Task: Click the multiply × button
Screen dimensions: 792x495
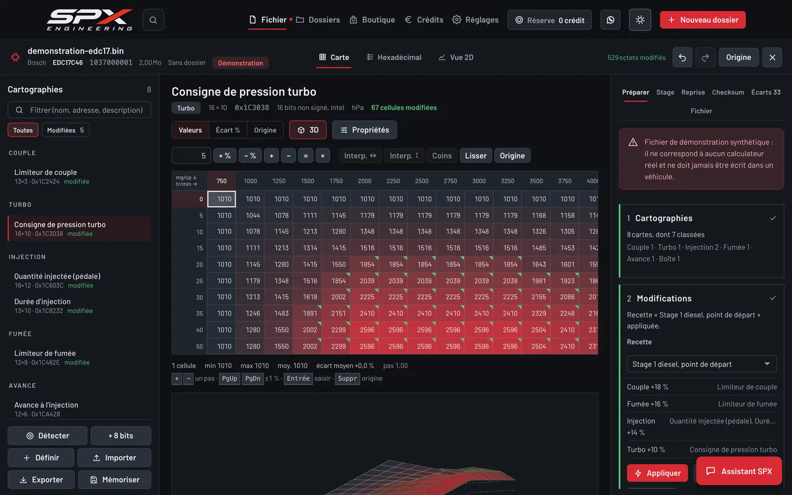Action: click(x=322, y=156)
